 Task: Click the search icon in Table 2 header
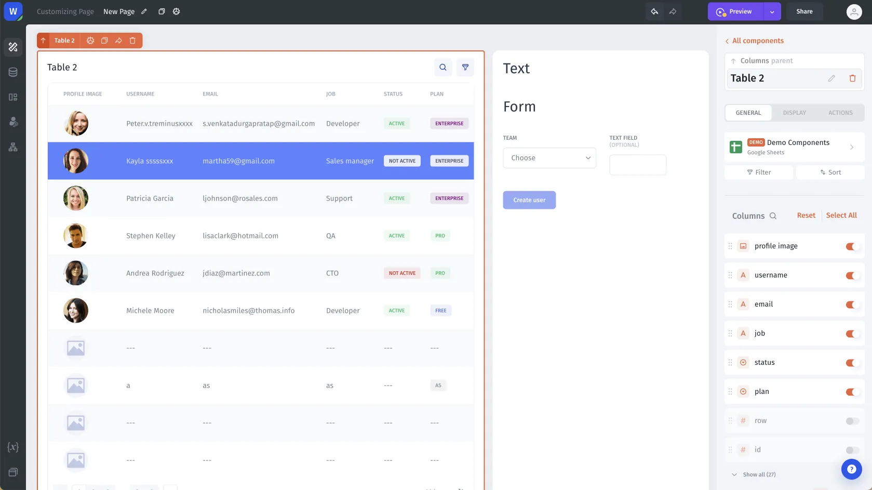coord(442,67)
